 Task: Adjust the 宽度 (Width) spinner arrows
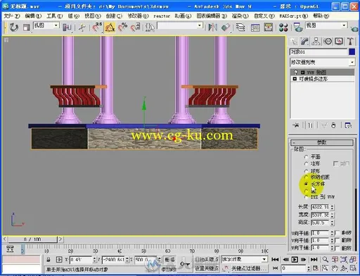pyautogui.click(x=332, y=215)
